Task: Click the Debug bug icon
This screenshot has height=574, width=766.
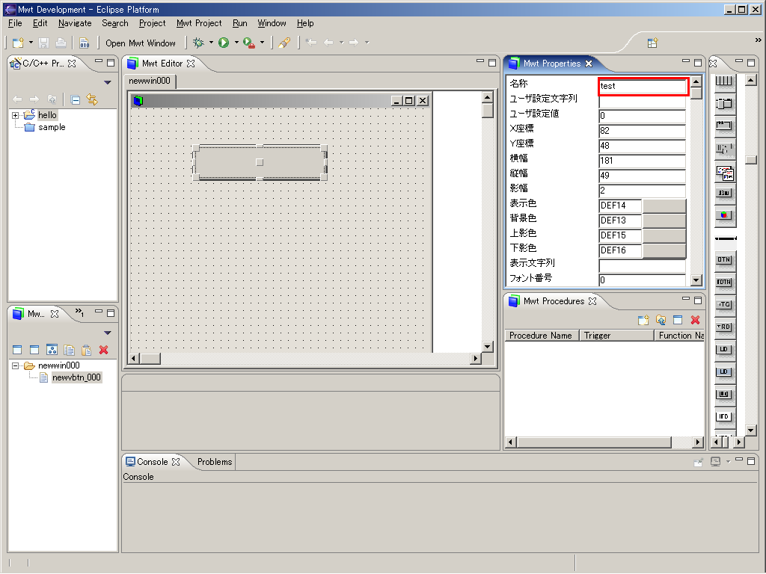Action: pos(198,43)
